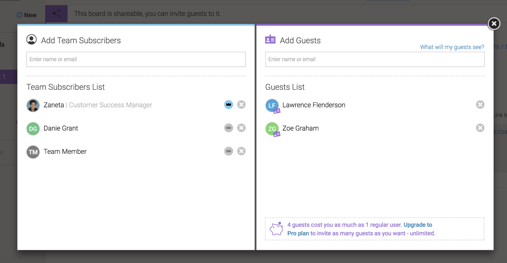507x263 pixels.
Task: Remove Zaneta from team subscribers
Action: point(241,105)
